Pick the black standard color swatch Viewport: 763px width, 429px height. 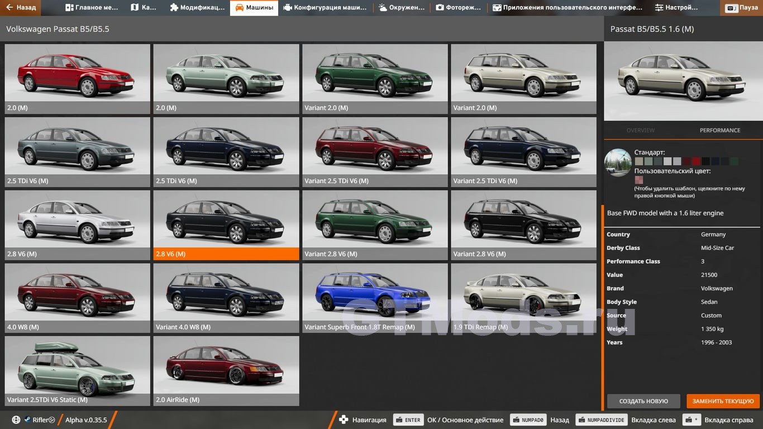[x=705, y=161]
